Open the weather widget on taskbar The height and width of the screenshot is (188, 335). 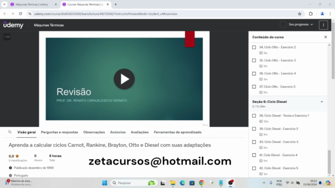pyautogui.click(x=19, y=183)
